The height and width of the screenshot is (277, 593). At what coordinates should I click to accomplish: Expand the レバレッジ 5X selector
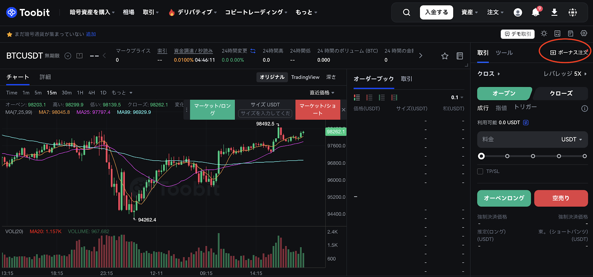(565, 74)
